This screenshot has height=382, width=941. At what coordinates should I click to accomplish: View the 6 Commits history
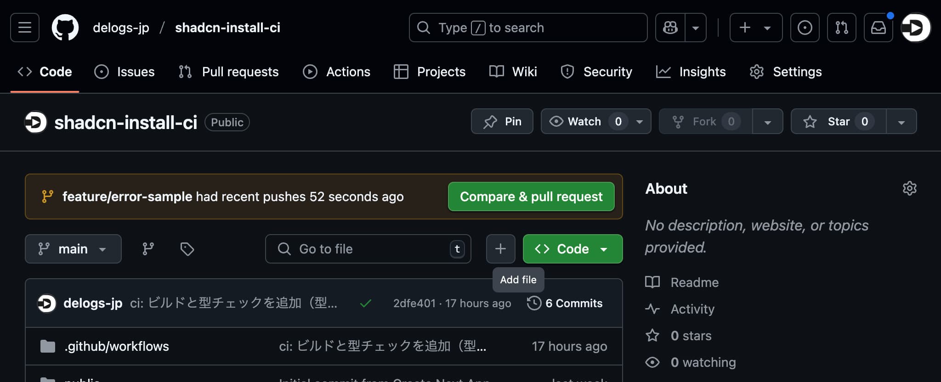point(565,303)
